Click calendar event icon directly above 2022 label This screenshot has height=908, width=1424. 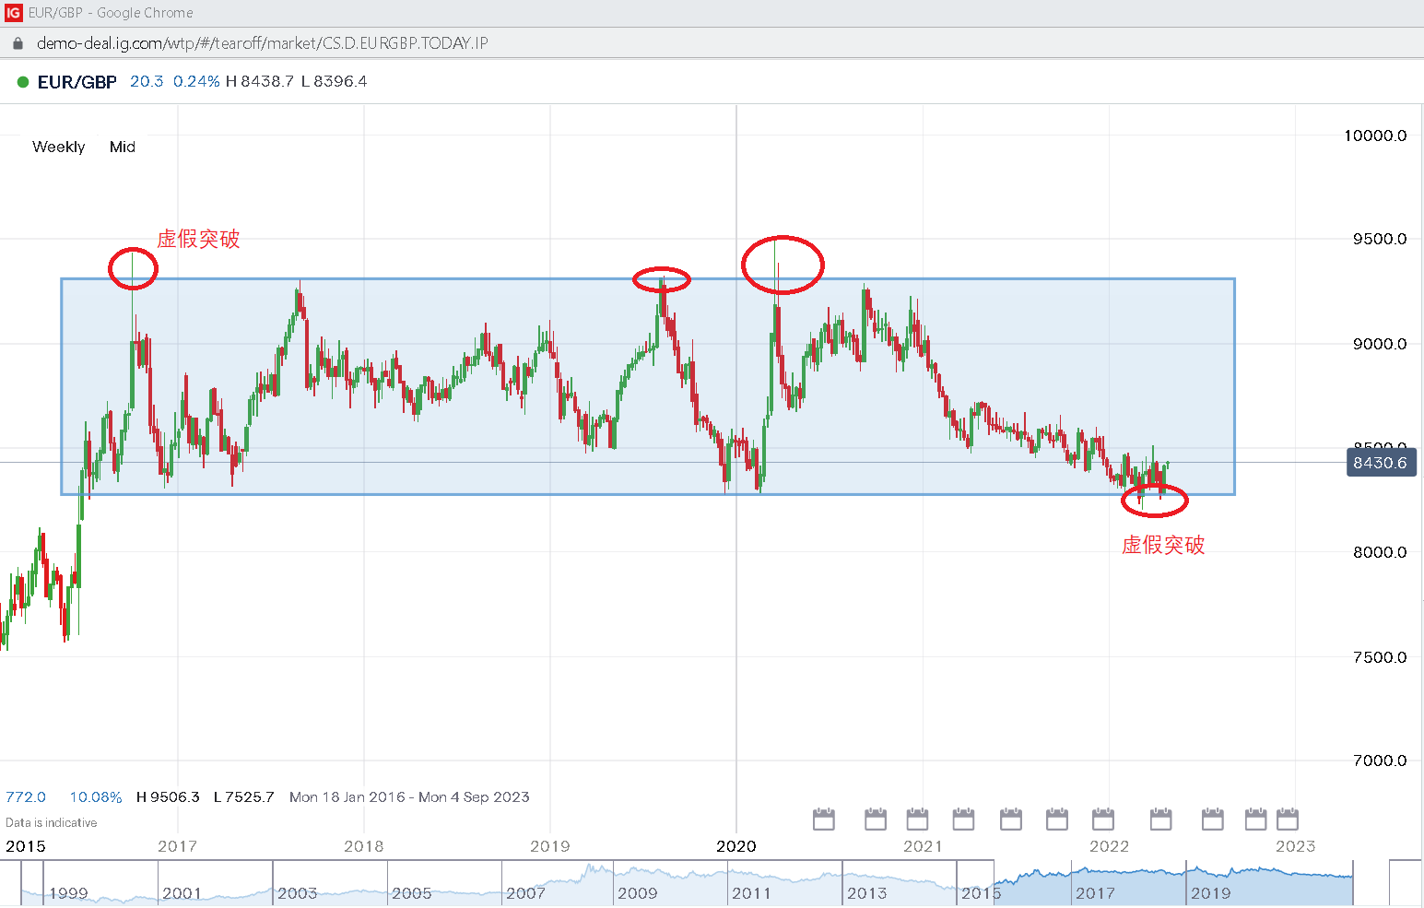pyautogui.click(x=1103, y=819)
